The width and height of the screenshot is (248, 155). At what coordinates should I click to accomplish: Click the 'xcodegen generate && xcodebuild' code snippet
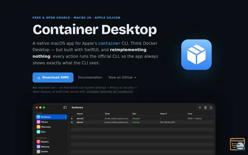point(110,92)
